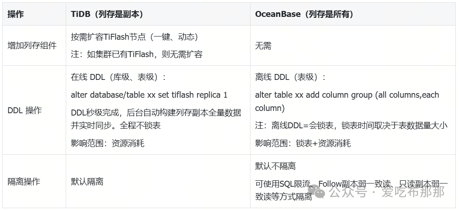Image resolution: width=459 pixels, height=210 pixels.
Task: Click 影响范围：锁表+资源消耗 text
Action: pos(303,143)
